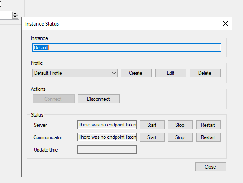
Task: Stop the Server service
Action: 180,125
